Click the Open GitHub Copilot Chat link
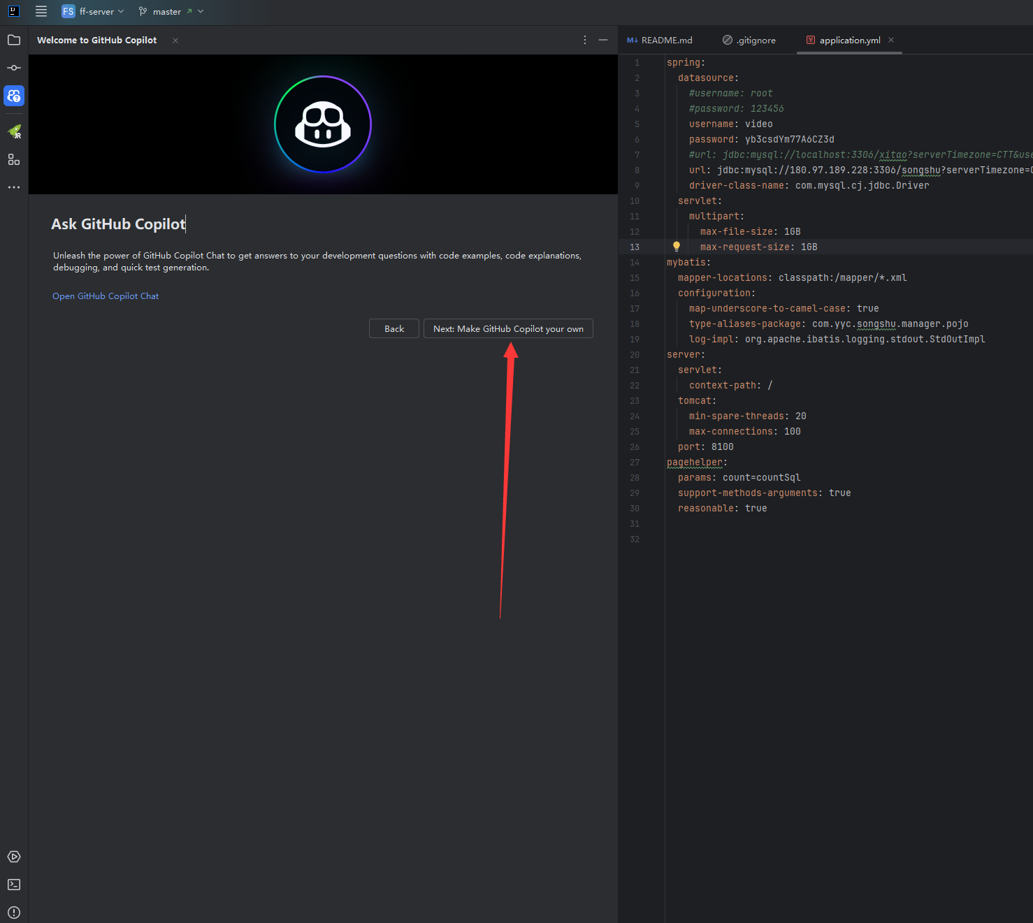Viewport: 1033px width, 923px height. [105, 296]
